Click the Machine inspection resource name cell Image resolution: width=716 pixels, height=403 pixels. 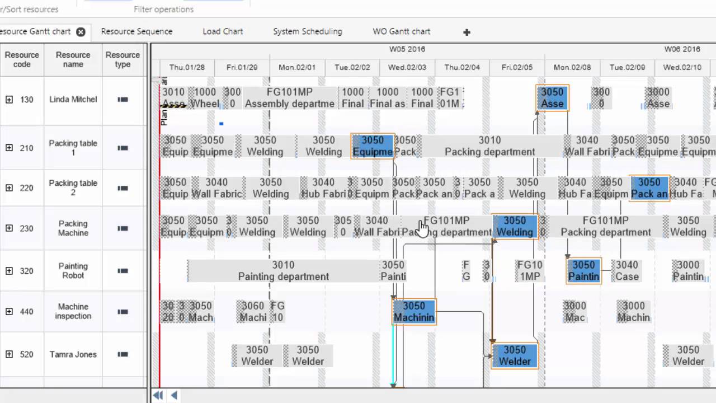(73, 312)
